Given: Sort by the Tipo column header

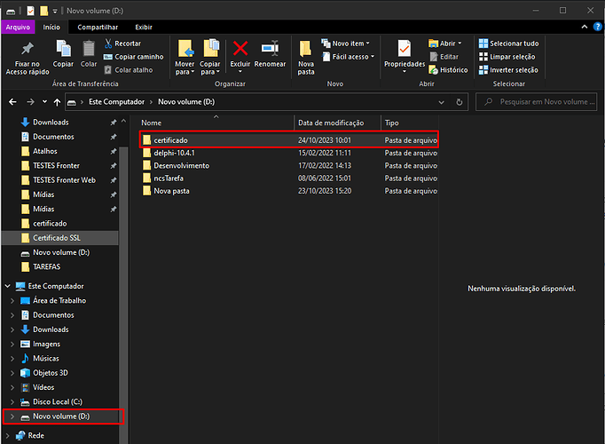Looking at the screenshot, I should pyautogui.click(x=410, y=123).
